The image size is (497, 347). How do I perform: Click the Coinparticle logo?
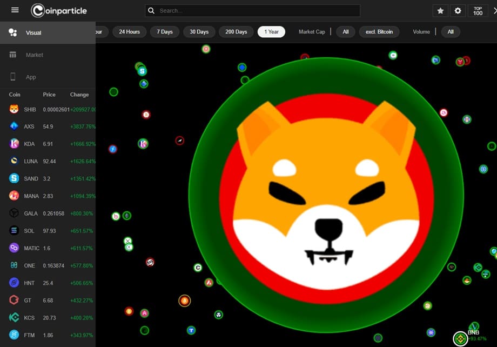click(x=59, y=11)
